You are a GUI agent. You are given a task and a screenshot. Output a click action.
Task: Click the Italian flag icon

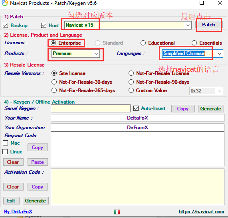pos(117,212)
